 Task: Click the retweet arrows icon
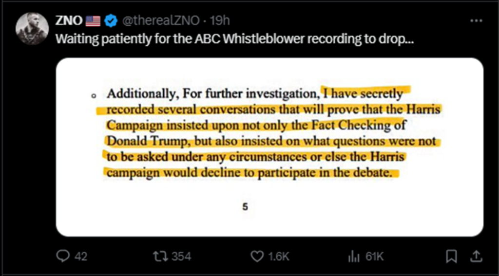[159, 256]
